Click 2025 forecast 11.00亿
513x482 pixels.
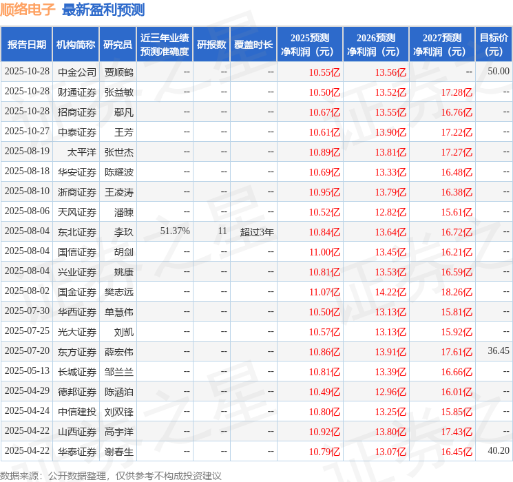(x=324, y=252)
